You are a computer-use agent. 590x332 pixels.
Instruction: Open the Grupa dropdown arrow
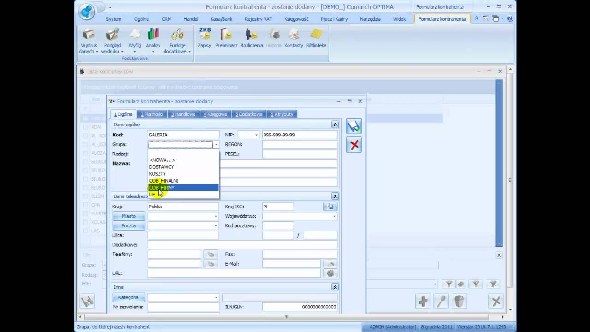(216, 145)
